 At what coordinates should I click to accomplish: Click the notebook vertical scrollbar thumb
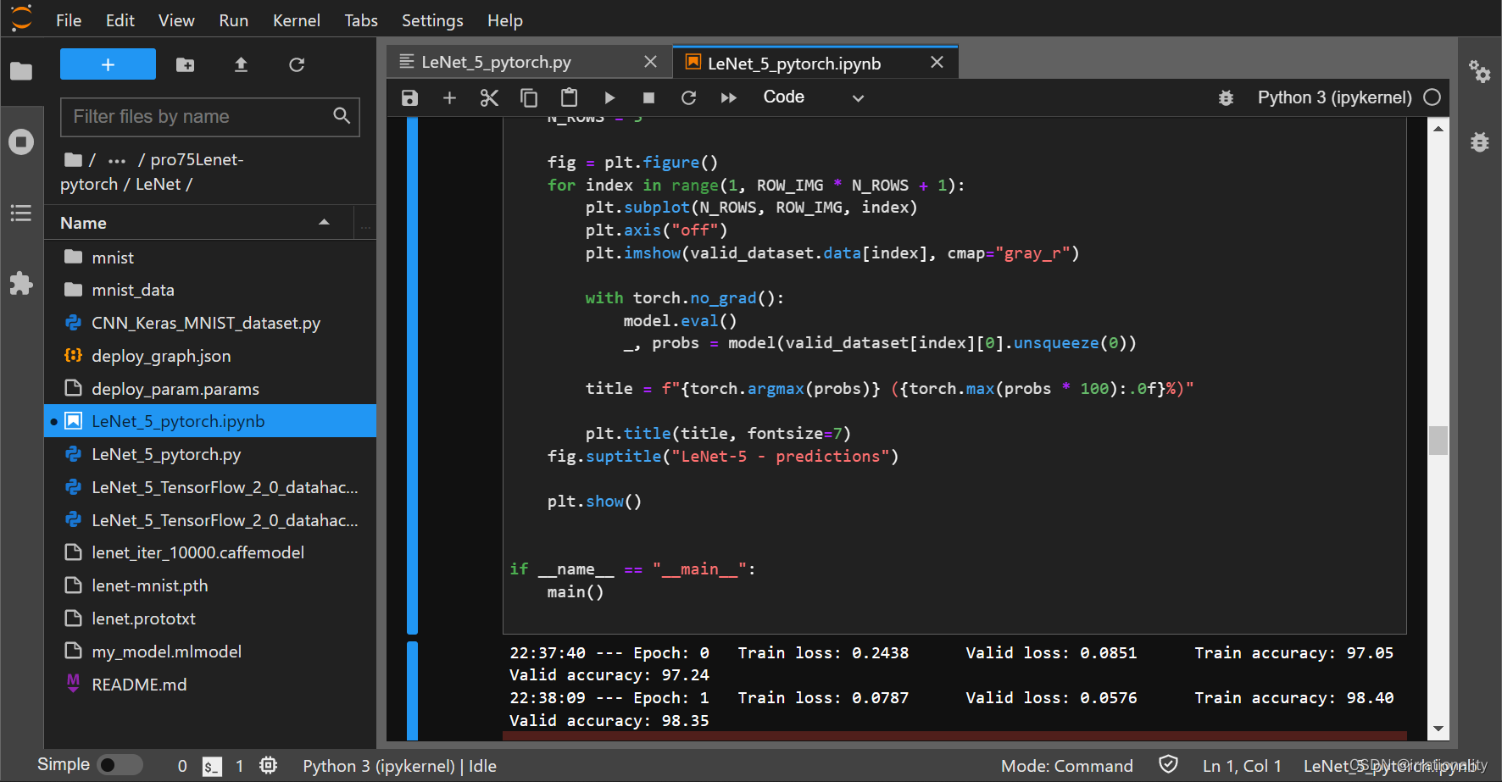[1438, 441]
